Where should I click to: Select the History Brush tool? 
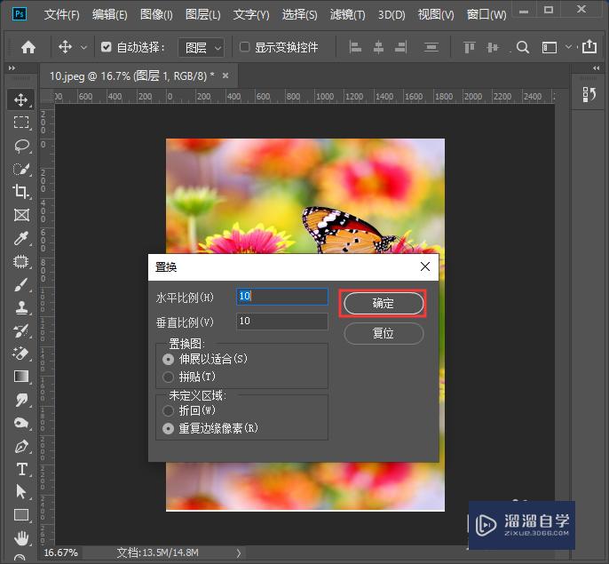click(21, 330)
